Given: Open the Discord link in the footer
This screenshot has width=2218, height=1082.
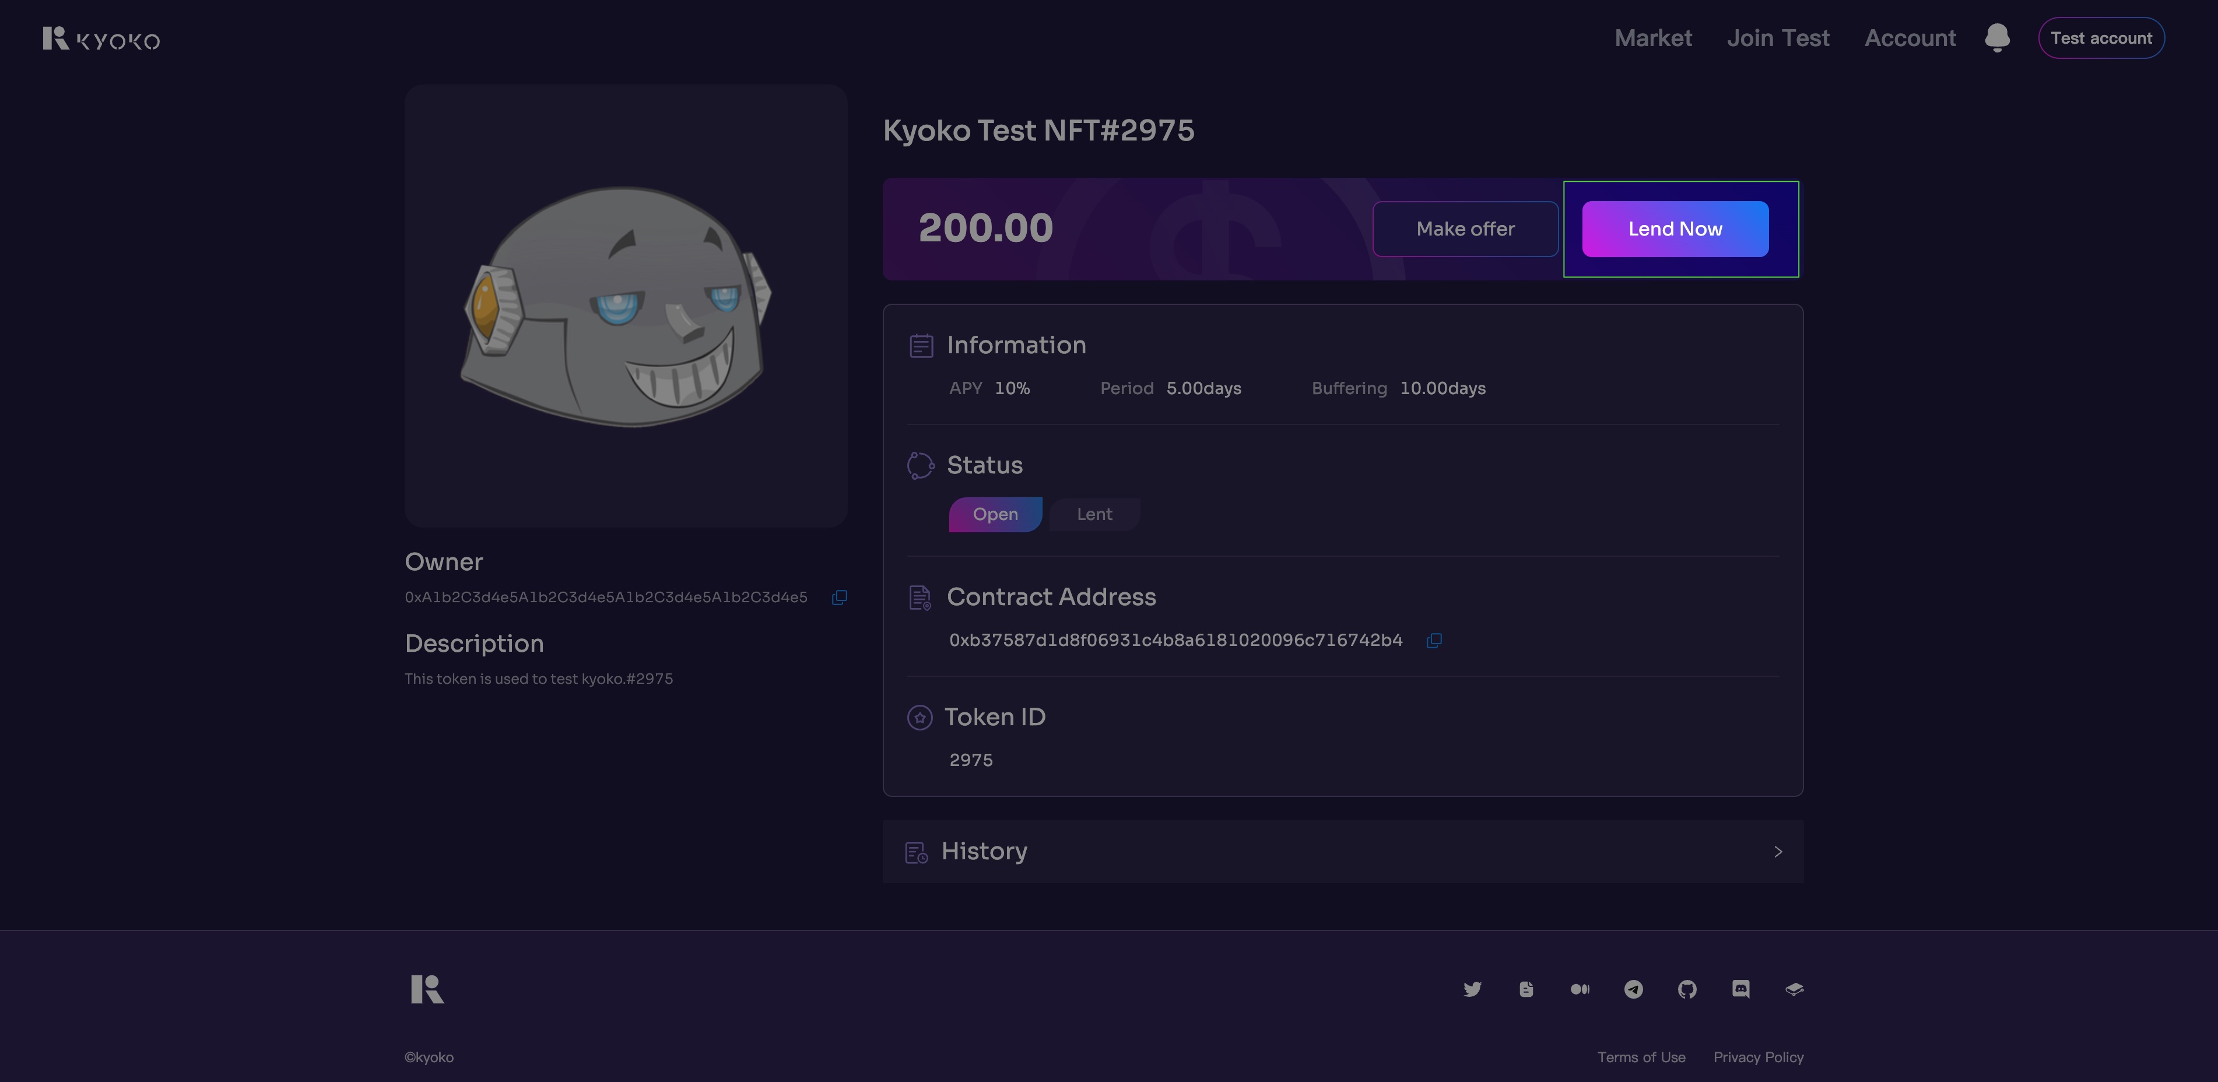Looking at the screenshot, I should [x=1741, y=989].
